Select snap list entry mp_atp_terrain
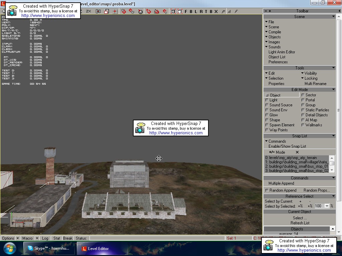342x256 pixels. point(297,158)
